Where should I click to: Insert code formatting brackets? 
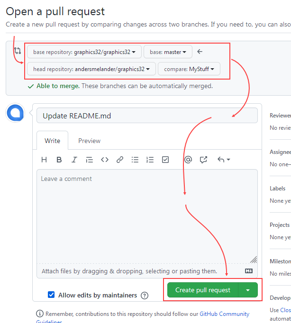(105, 160)
